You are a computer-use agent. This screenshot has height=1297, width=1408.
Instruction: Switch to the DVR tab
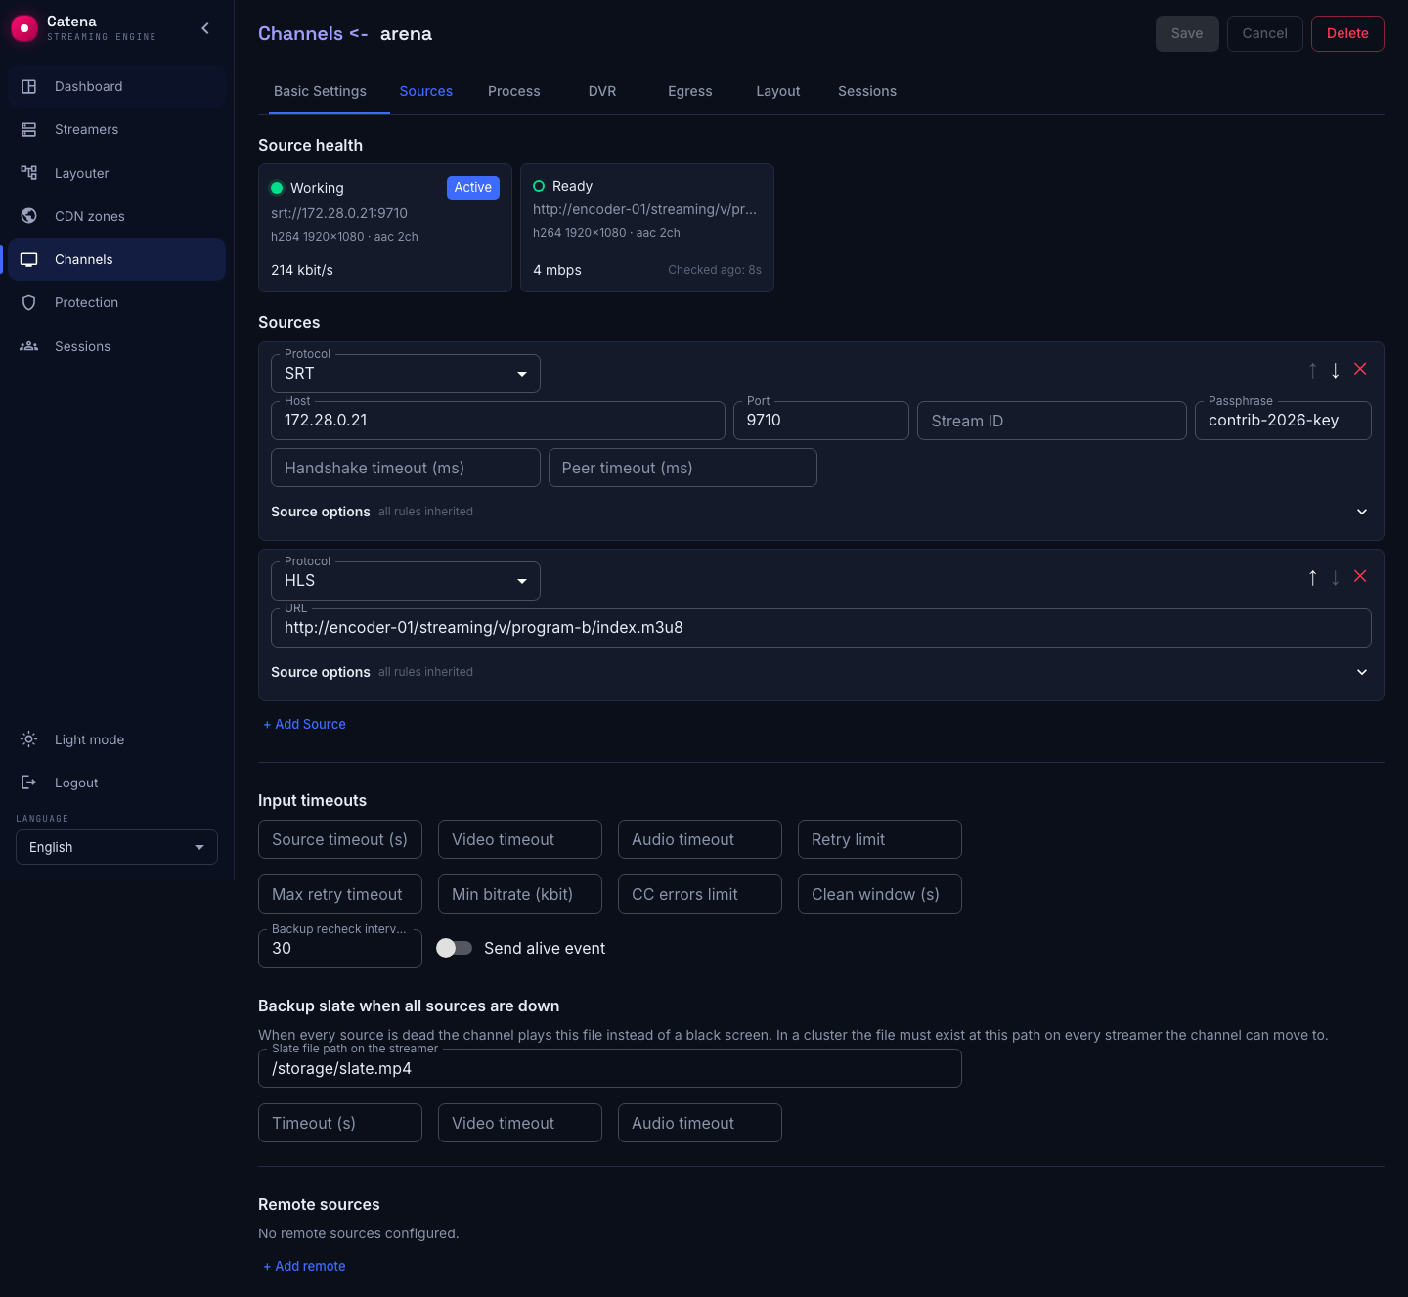(x=602, y=91)
